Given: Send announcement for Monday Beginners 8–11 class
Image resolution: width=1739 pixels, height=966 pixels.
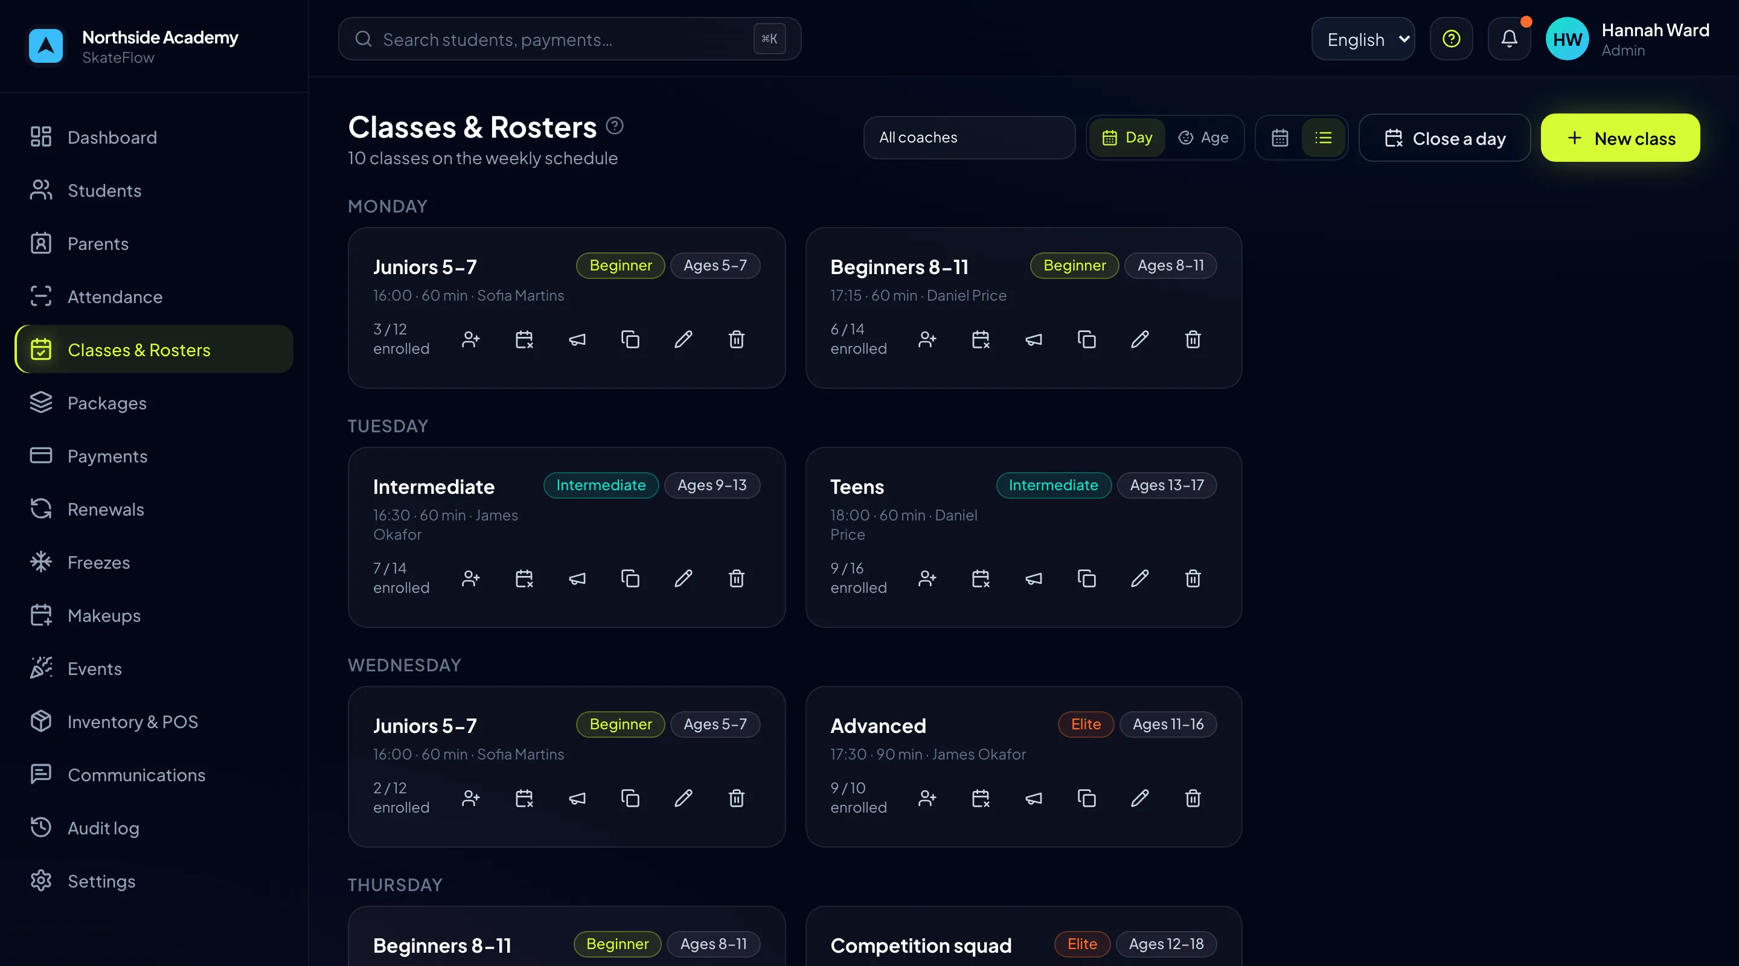Looking at the screenshot, I should tap(1034, 339).
